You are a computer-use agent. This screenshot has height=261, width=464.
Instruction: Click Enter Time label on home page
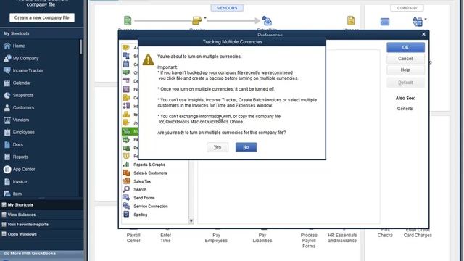(166, 238)
